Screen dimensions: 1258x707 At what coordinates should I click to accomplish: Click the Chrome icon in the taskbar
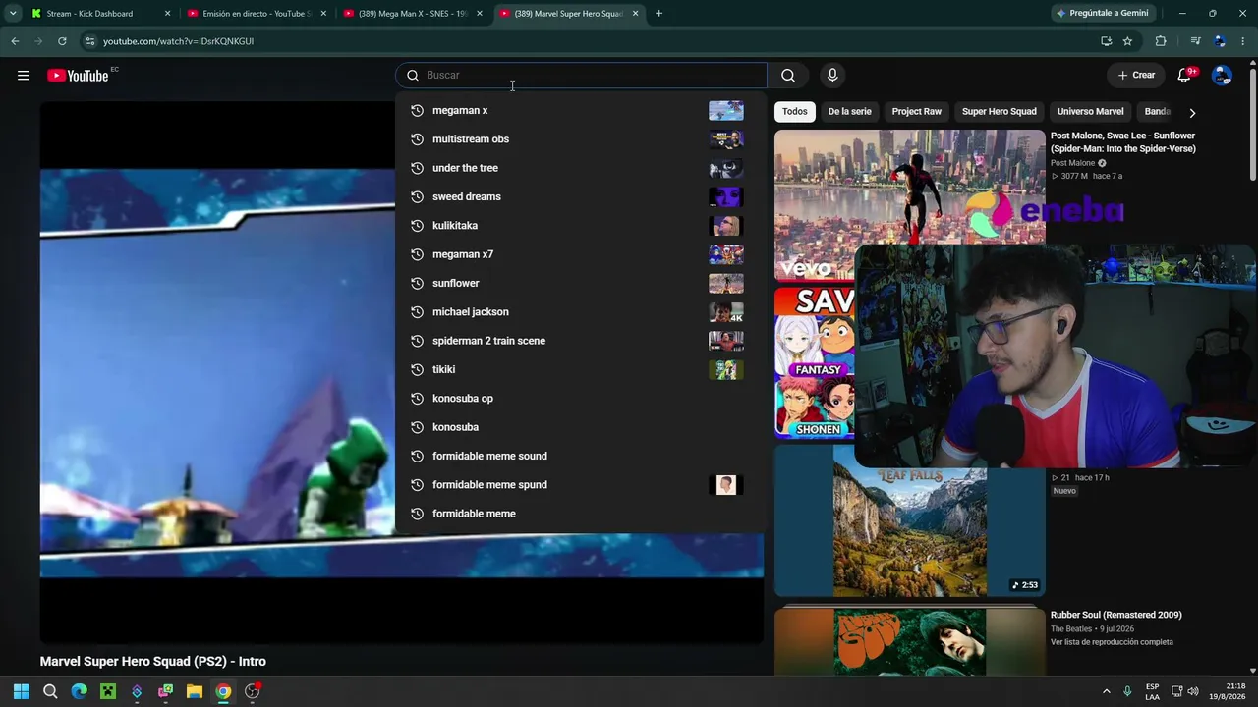pos(223,691)
